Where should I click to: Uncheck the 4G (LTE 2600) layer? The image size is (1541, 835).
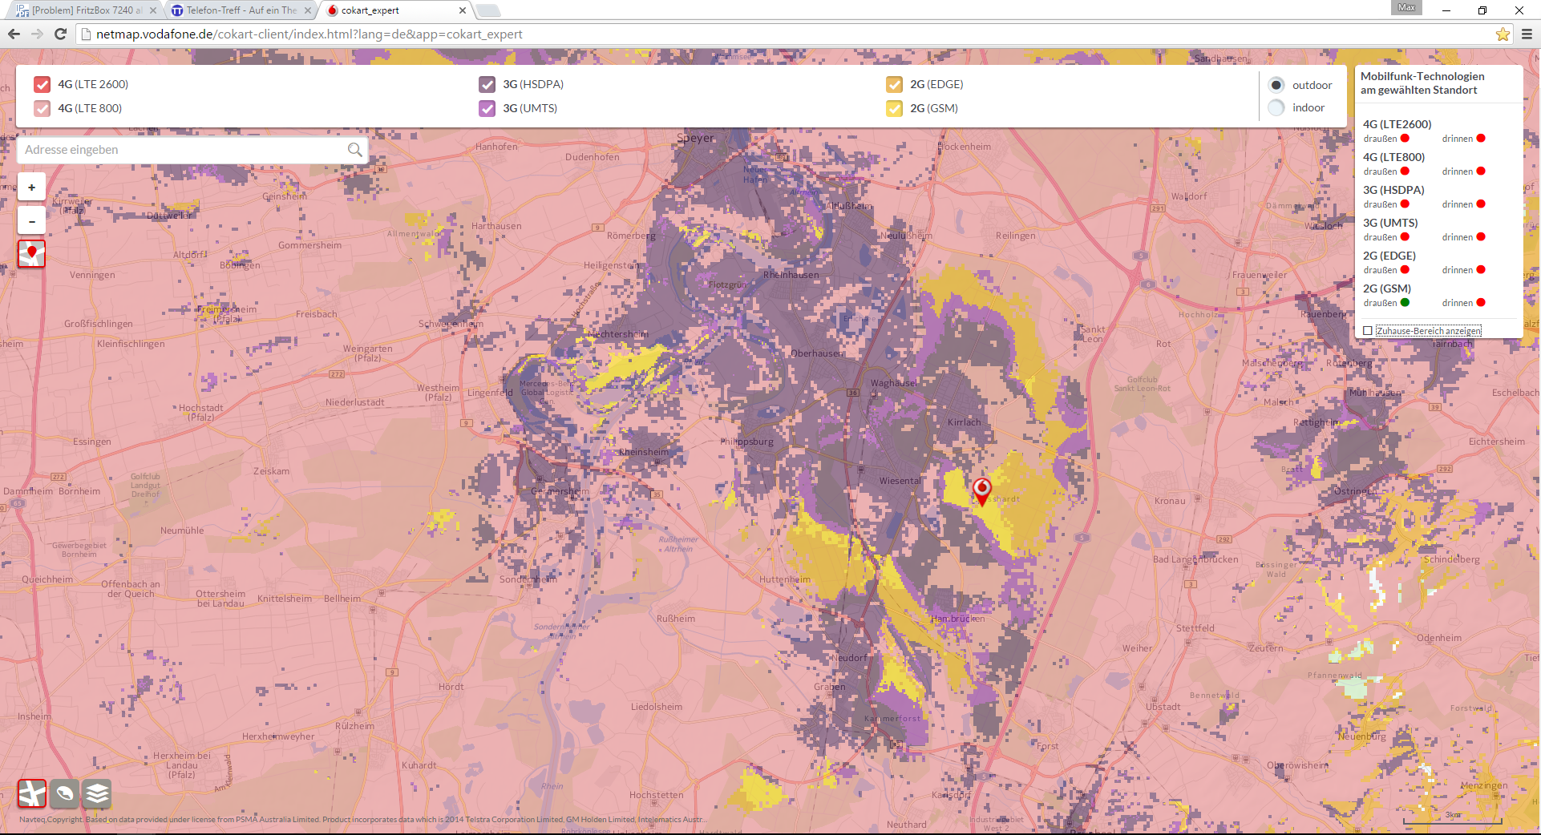tap(42, 84)
